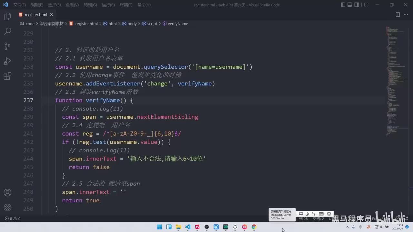Toggle the bottom panel layout button
Viewport: 413px width, 232px height.
tap(350, 5)
